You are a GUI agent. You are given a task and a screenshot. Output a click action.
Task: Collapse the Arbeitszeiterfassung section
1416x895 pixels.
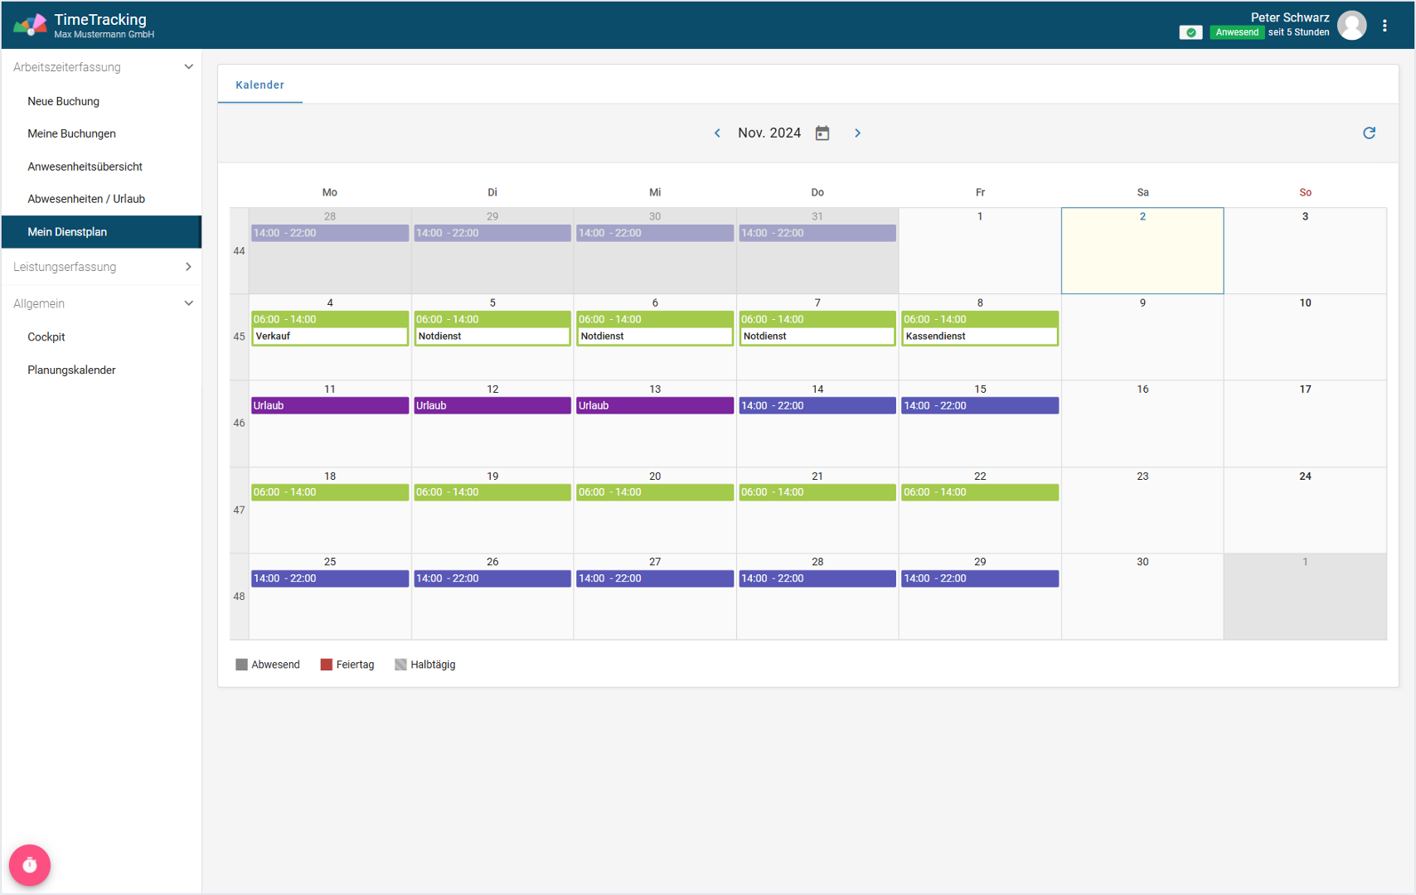tap(188, 67)
